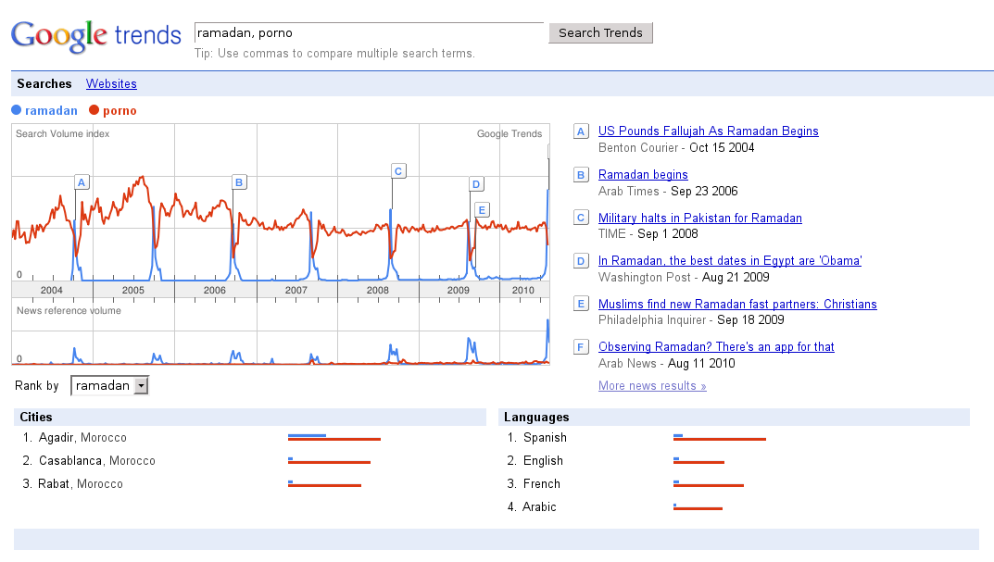The image size is (994, 562).
Task: Click the C icon beside Pakistan headline
Action: tap(581, 218)
